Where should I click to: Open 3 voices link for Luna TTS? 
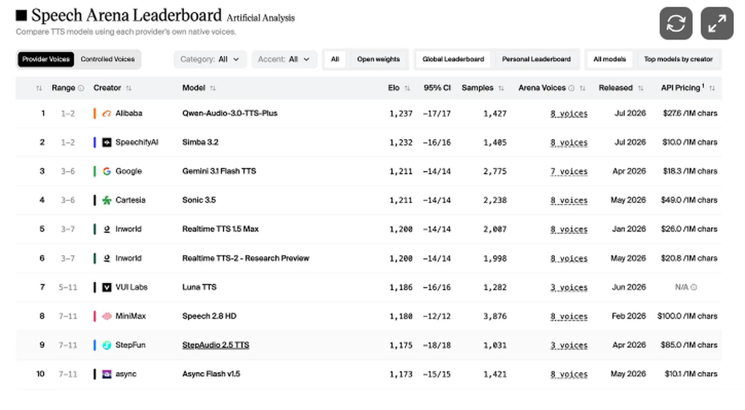coord(568,287)
